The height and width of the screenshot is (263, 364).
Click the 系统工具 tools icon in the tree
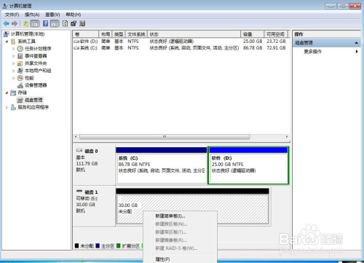(14, 42)
